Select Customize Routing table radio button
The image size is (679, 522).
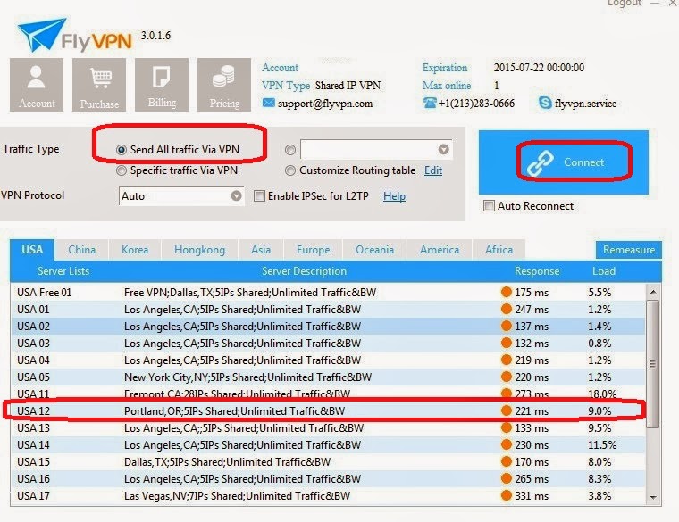(x=290, y=170)
